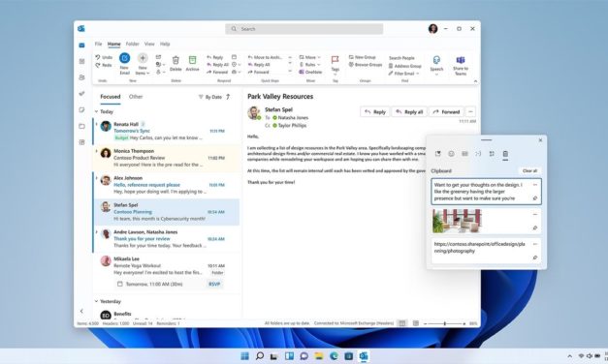Open File Explorer from the taskbar
The image size is (608, 364).
319,356
